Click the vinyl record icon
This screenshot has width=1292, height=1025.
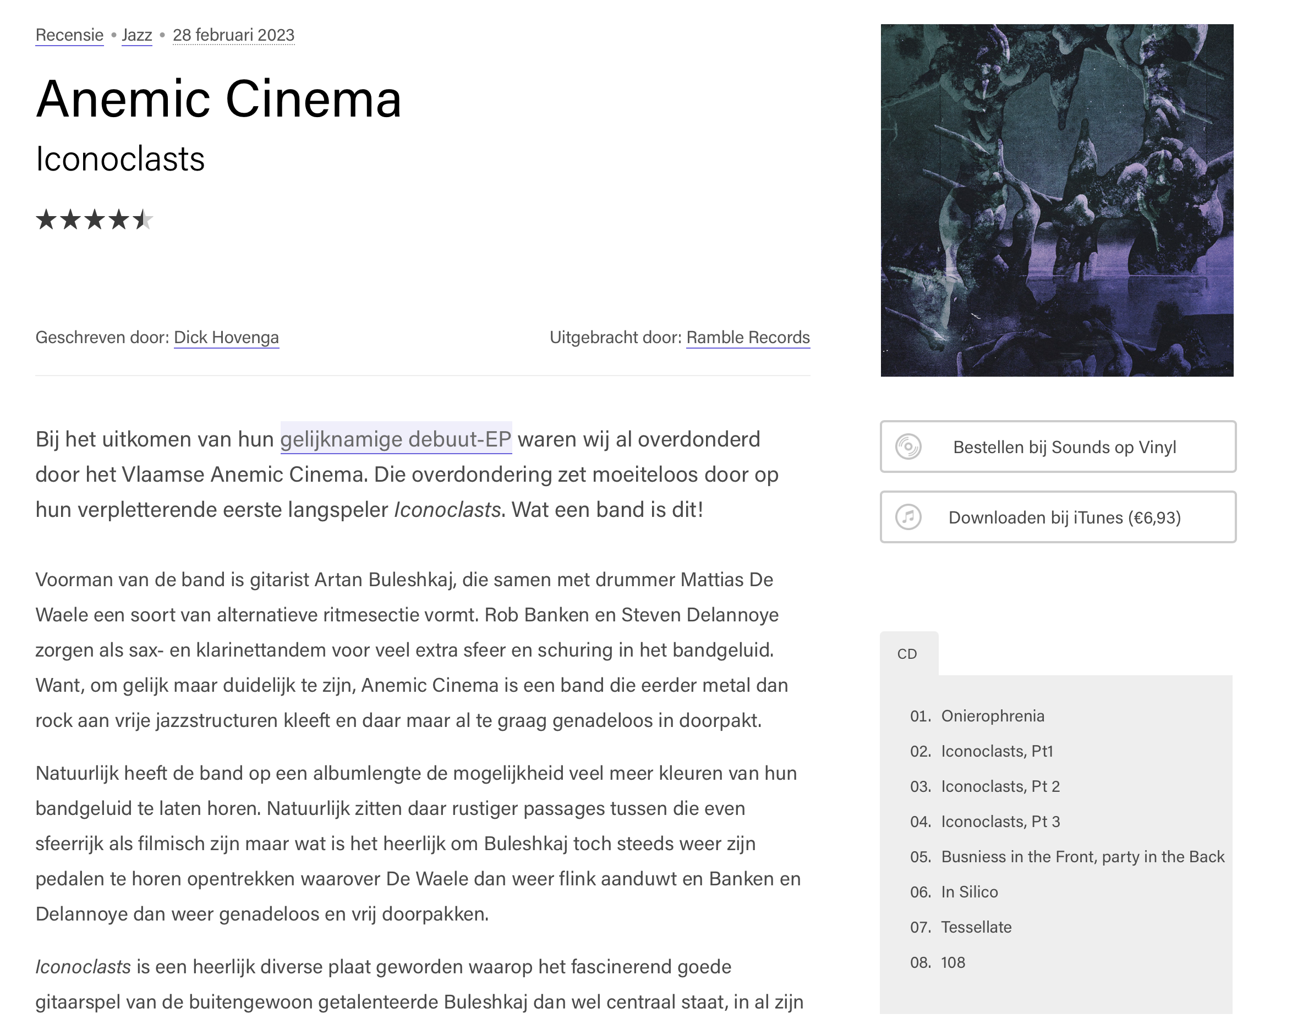click(908, 447)
